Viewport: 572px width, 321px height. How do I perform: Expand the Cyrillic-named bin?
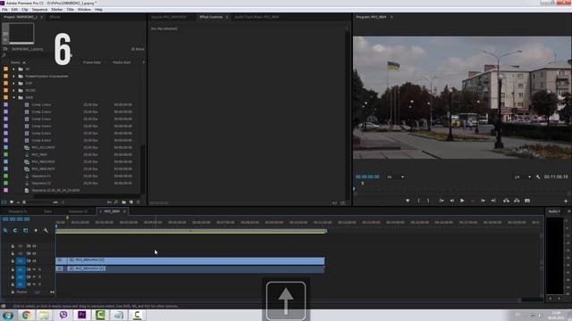click(14, 76)
